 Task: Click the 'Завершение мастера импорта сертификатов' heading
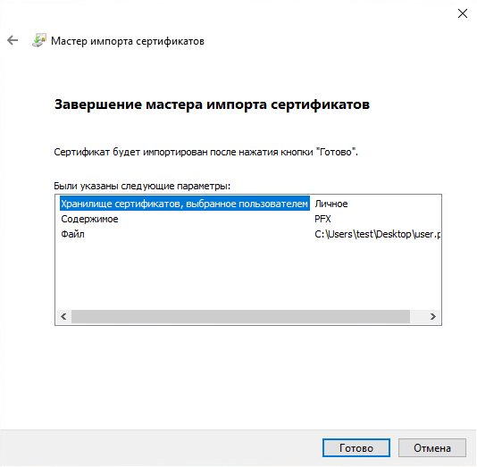[x=212, y=104]
